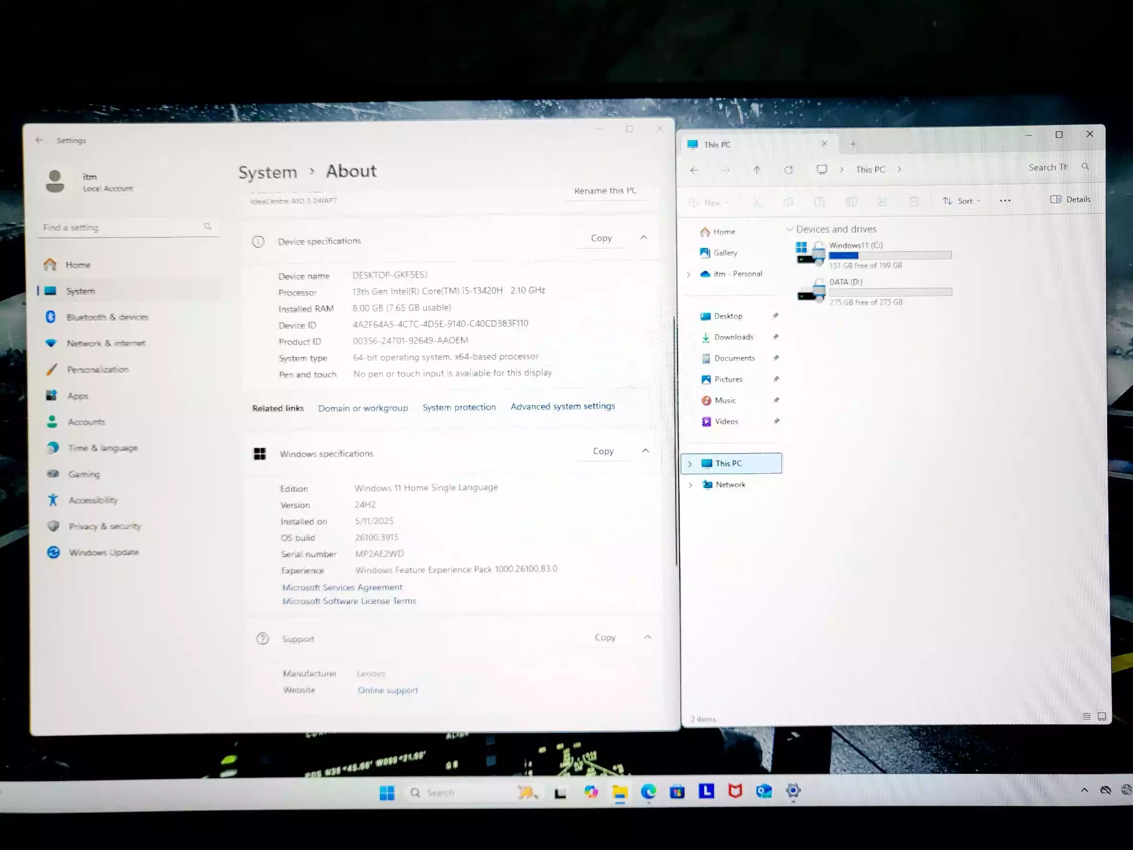1133x850 pixels.
Task: Open the Online support link
Action: (388, 690)
